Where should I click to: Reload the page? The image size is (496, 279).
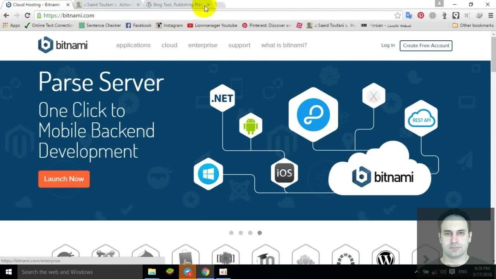pos(27,15)
